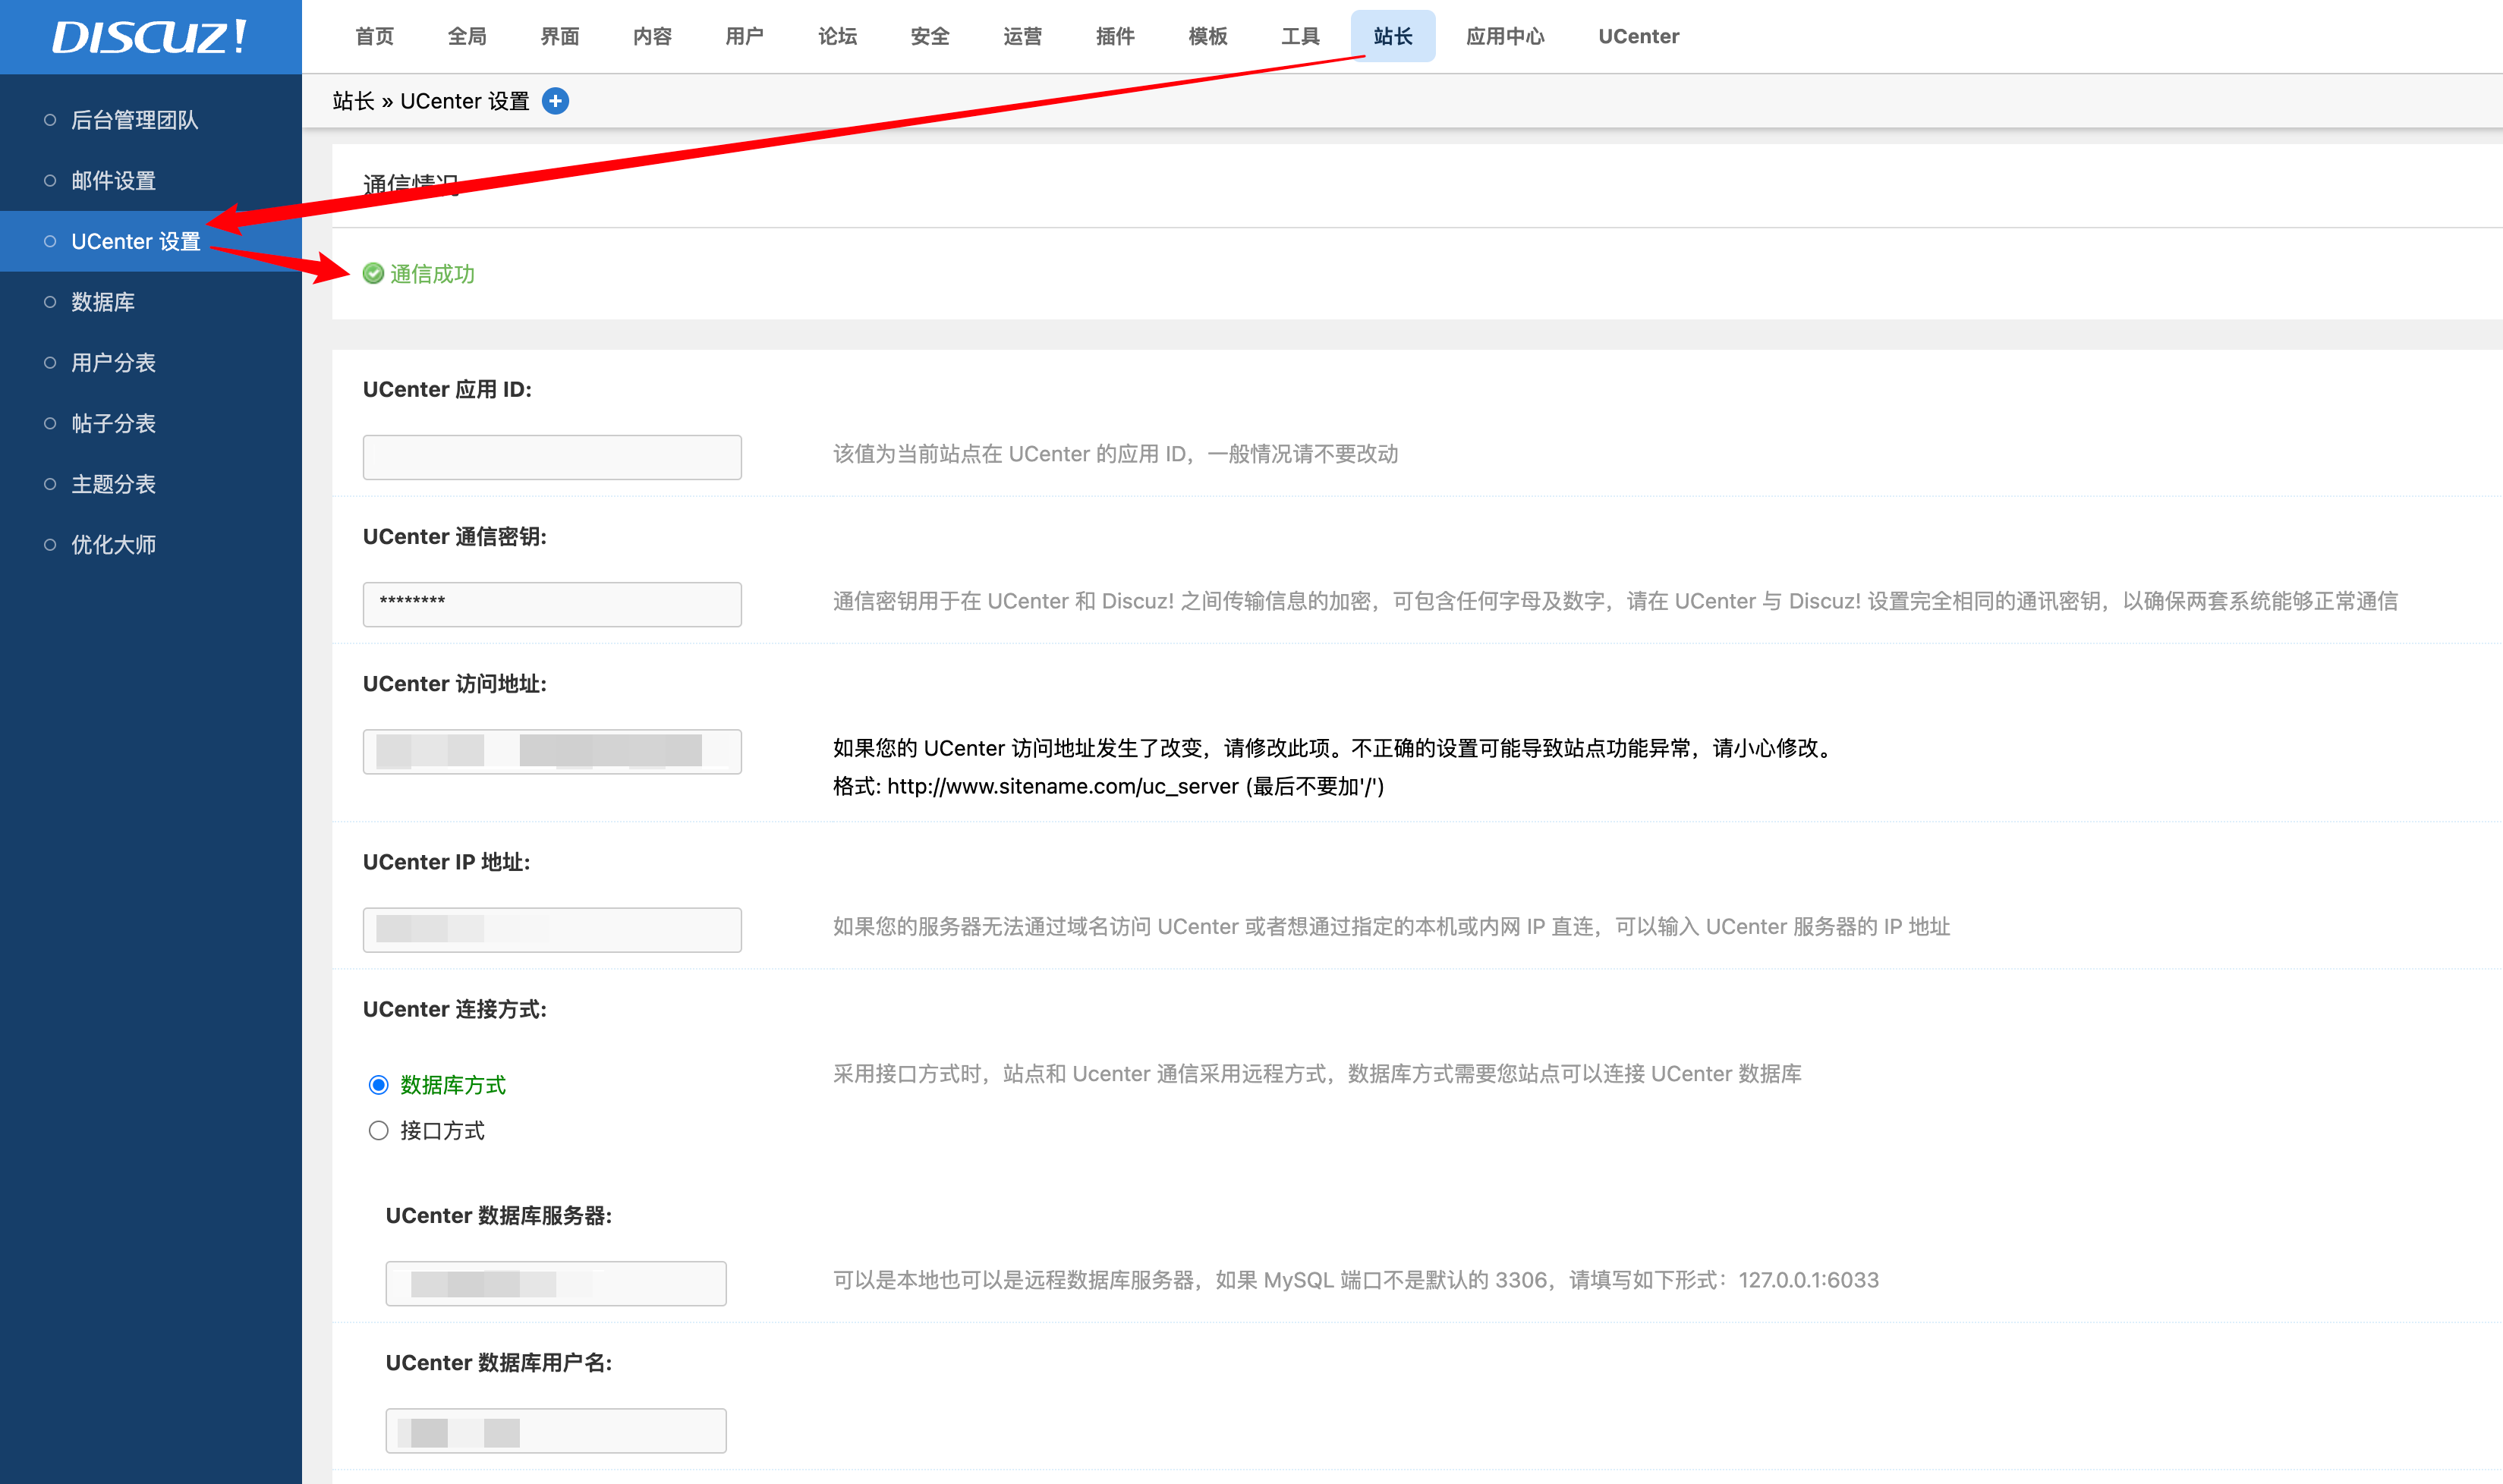Select the 数据库 sidebar item
The width and height of the screenshot is (2503, 1484).
point(103,302)
